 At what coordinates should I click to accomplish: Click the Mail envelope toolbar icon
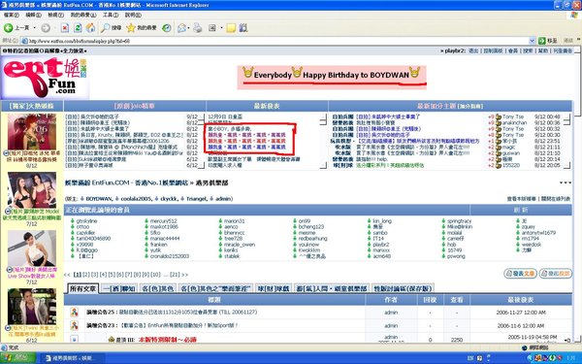tap(182, 28)
